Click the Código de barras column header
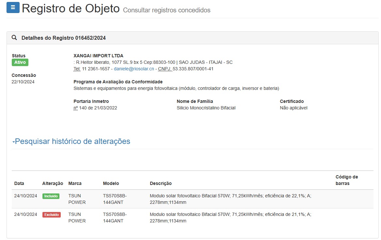The width and height of the screenshot is (381, 240). pos(347,180)
